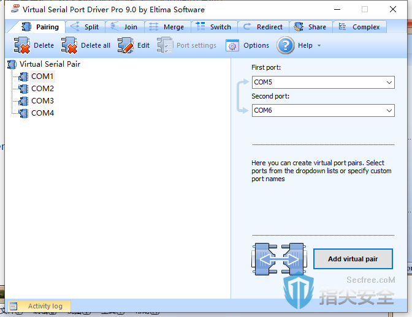Viewport: 412px width, 317px height.
Task: Click the COM2 port icon
Action: point(23,89)
